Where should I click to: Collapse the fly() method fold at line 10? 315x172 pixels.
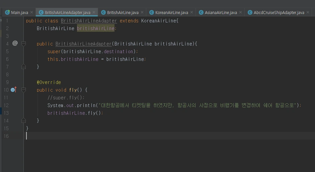pyautogui.click(x=23, y=90)
